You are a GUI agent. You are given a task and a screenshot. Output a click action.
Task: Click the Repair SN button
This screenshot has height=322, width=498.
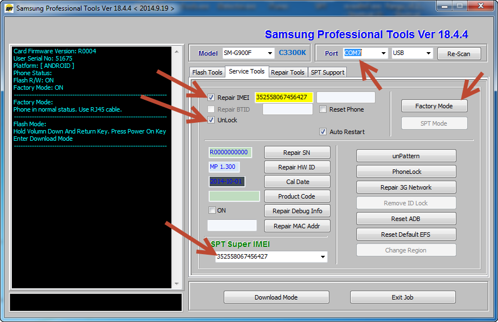(297, 153)
